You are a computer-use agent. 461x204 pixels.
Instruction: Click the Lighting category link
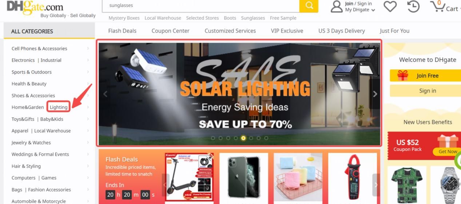pyautogui.click(x=59, y=107)
